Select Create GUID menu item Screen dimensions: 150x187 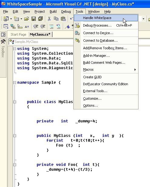[106, 77]
